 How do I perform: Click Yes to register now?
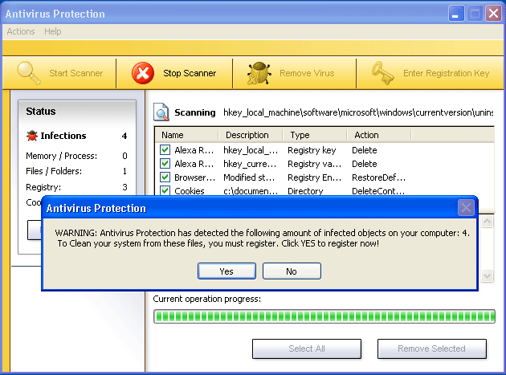point(226,271)
